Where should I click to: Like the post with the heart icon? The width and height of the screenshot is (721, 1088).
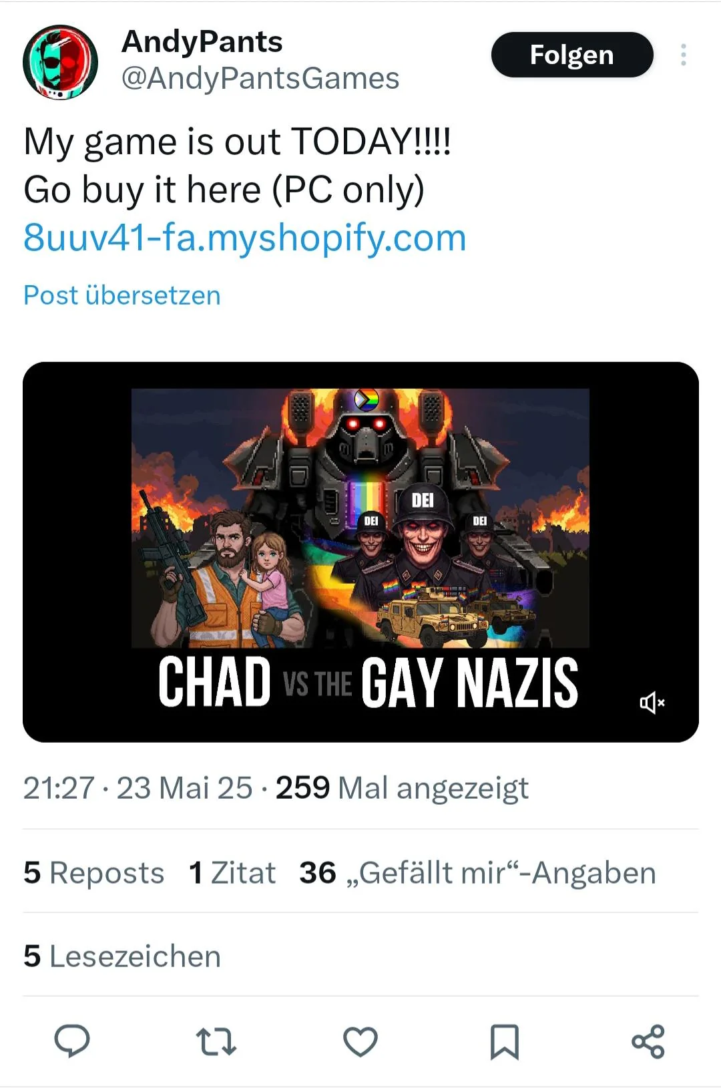(x=360, y=1041)
